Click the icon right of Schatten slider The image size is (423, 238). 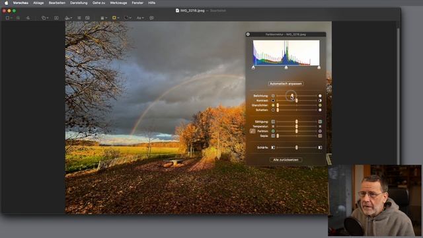tap(320, 110)
